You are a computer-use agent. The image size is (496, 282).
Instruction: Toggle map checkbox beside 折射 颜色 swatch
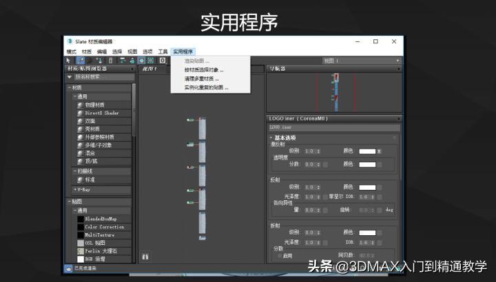coord(380,232)
